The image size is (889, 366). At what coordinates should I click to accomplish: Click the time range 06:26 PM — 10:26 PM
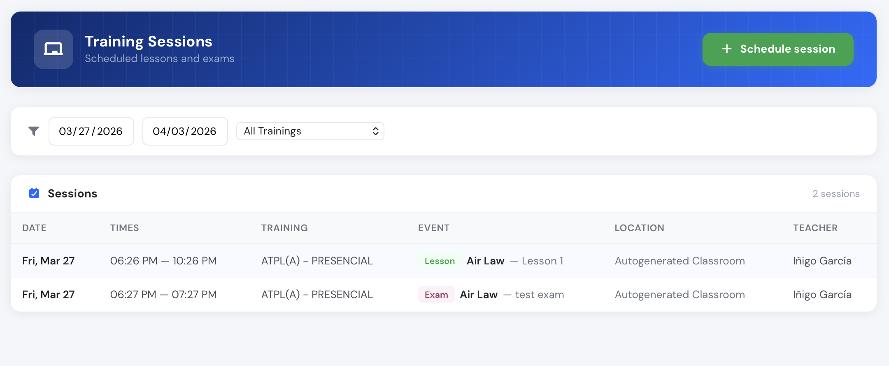coord(163,261)
